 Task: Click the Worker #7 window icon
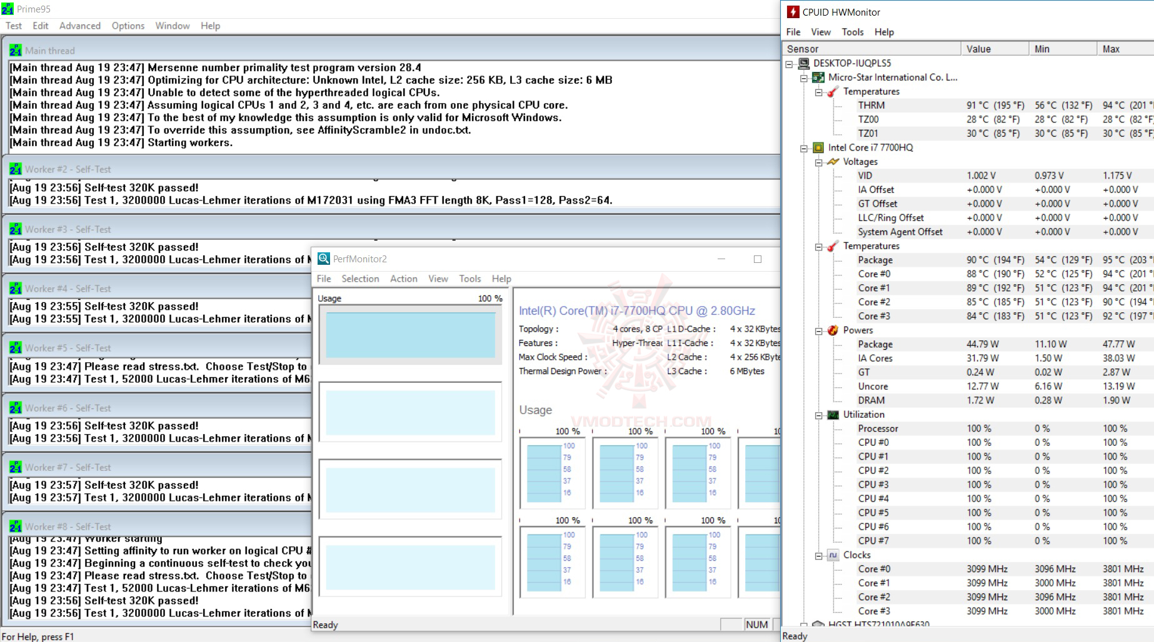[16, 467]
